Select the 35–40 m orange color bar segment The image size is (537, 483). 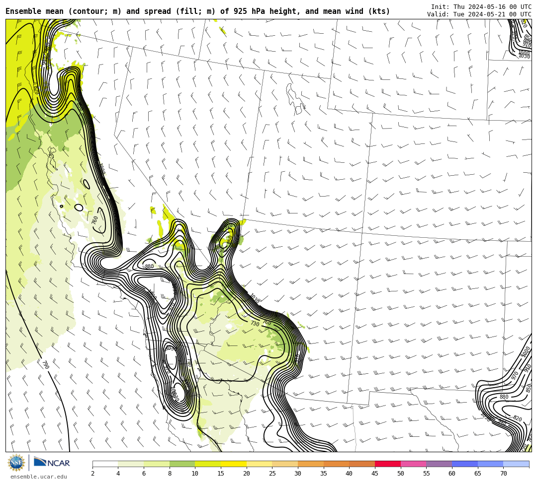pos(336,464)
